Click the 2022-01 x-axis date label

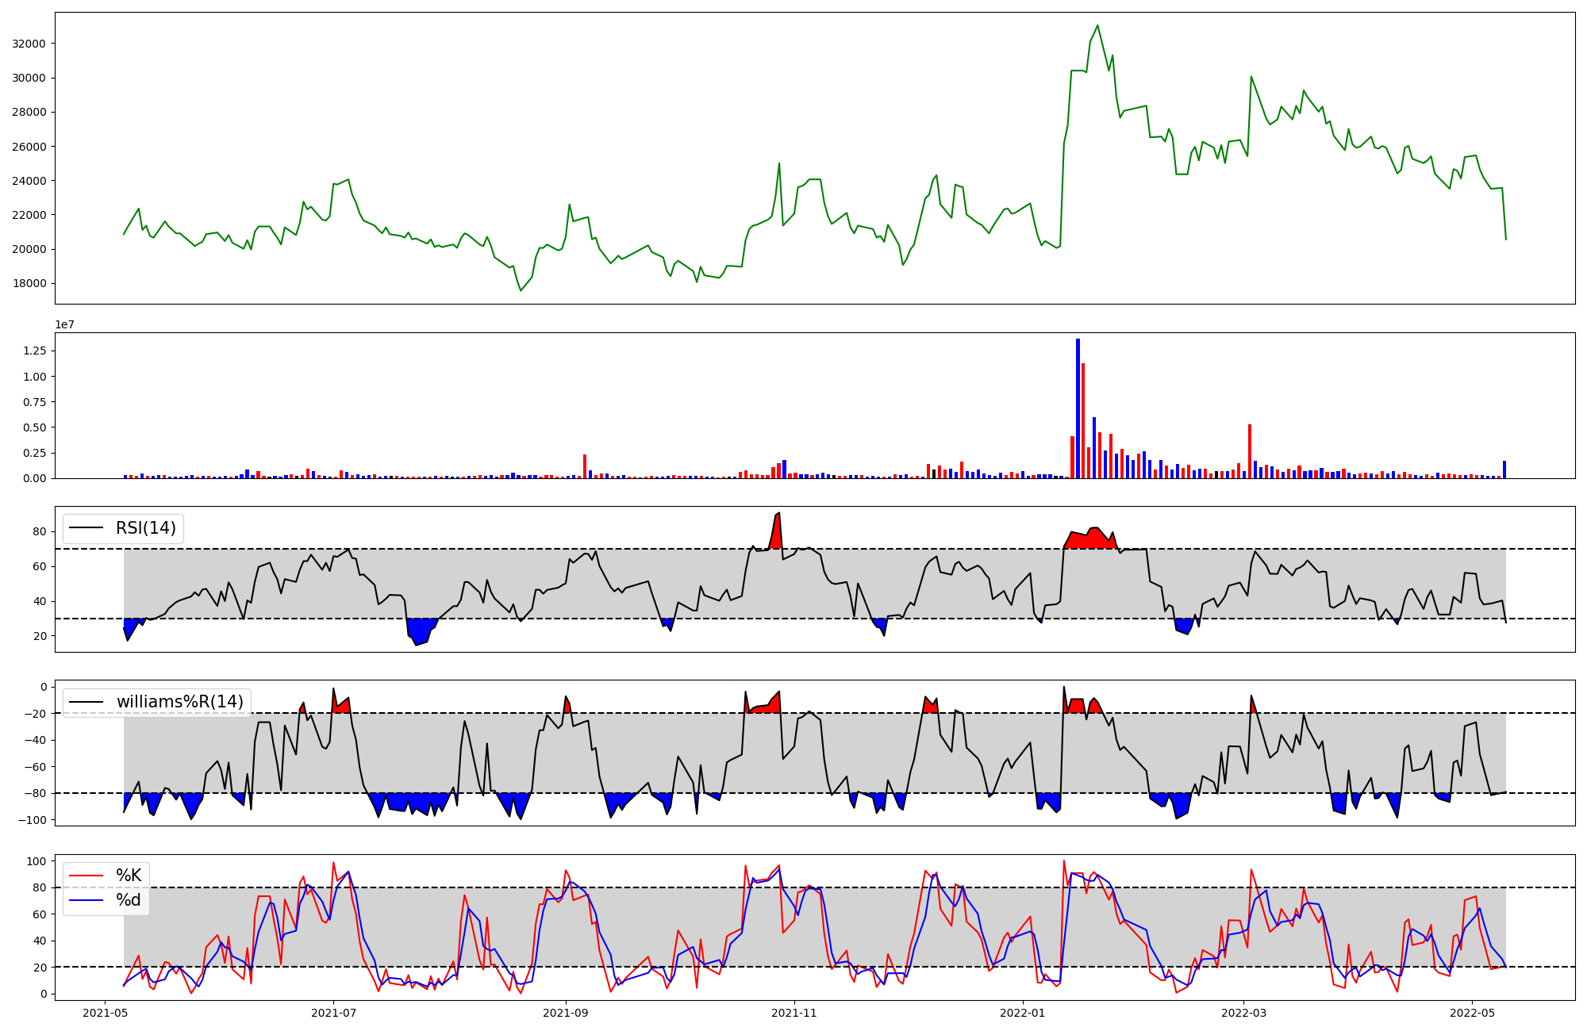pyautogui.click(x=1023, y=1013)
